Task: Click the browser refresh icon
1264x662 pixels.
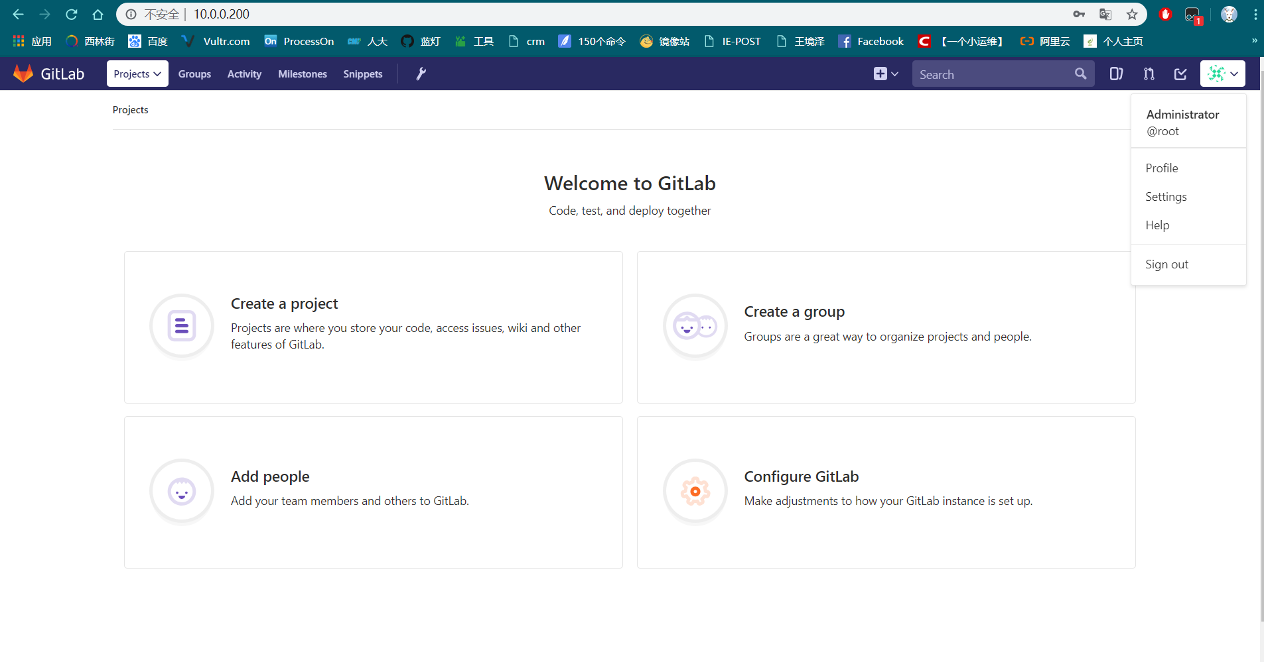Action: tap(71, 14)
